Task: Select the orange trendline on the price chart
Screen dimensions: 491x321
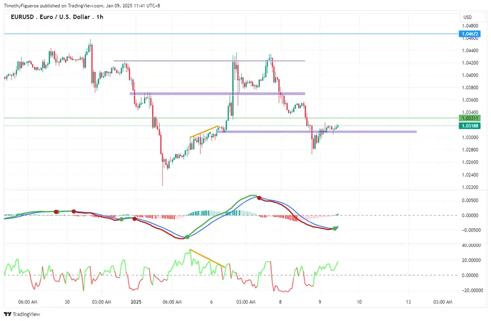Action: 204,132
